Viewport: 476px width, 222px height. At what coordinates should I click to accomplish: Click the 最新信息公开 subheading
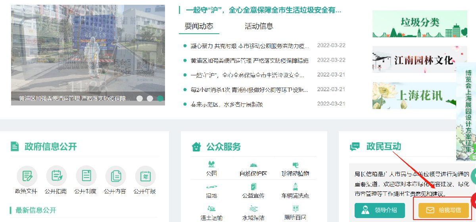click(x=36, y=210)
